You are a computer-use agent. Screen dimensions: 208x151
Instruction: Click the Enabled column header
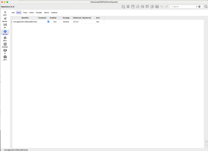pyautogui.click(x=53, y=18)
